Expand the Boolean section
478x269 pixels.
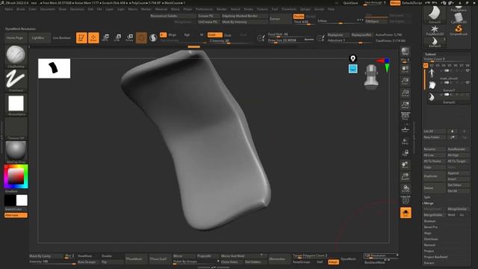[430, 221]
